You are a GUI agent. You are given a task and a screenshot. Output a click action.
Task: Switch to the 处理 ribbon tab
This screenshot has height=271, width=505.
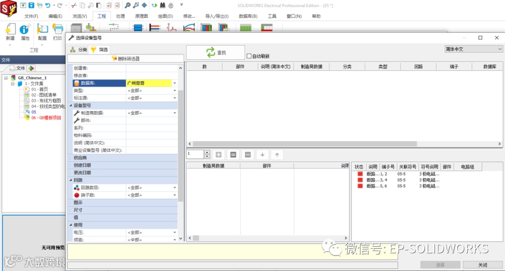pos(121,16)
